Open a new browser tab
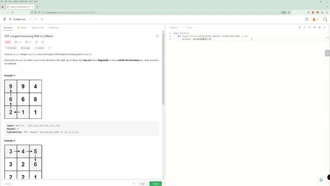 click(37, 7)
